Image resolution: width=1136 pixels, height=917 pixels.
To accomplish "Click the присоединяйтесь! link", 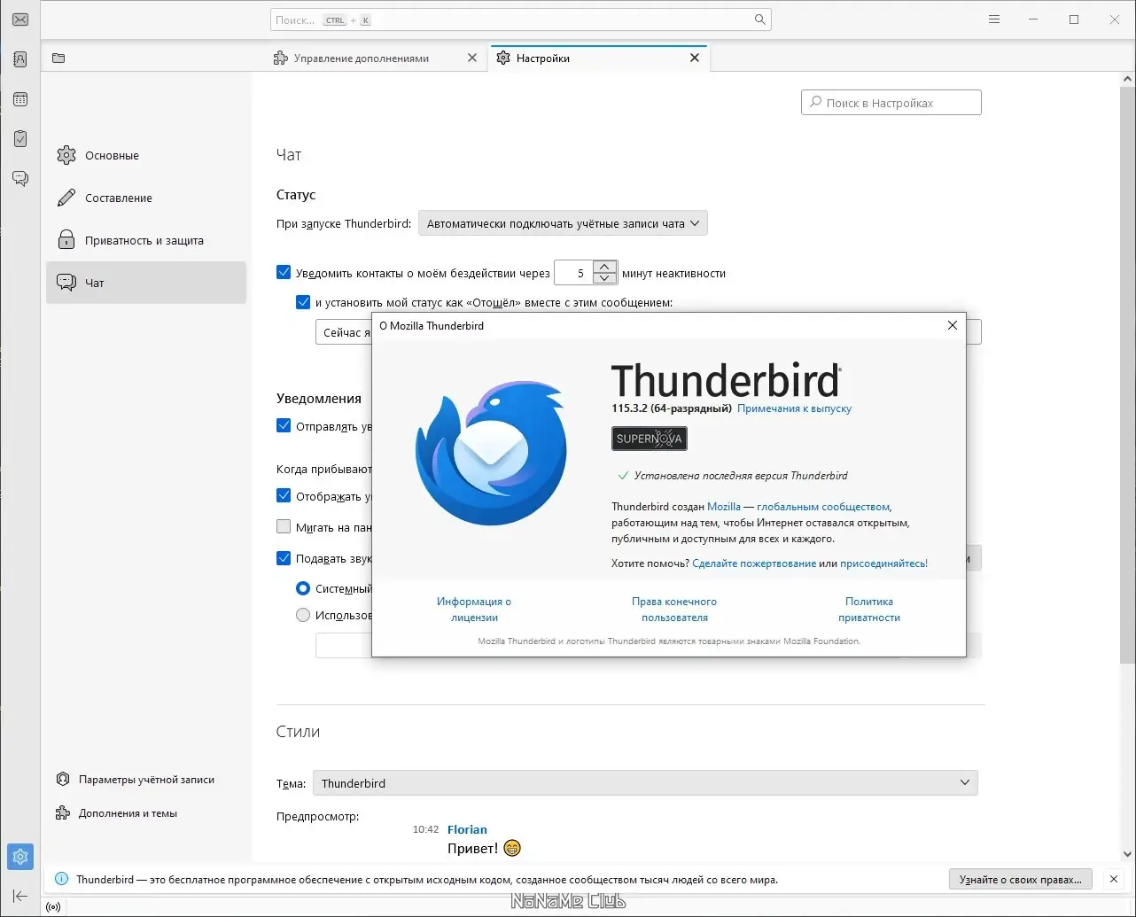I will tap(883, 563).
